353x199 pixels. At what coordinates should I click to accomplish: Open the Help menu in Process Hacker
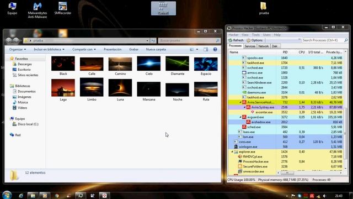pyautogui.click(x=277, y=35)
